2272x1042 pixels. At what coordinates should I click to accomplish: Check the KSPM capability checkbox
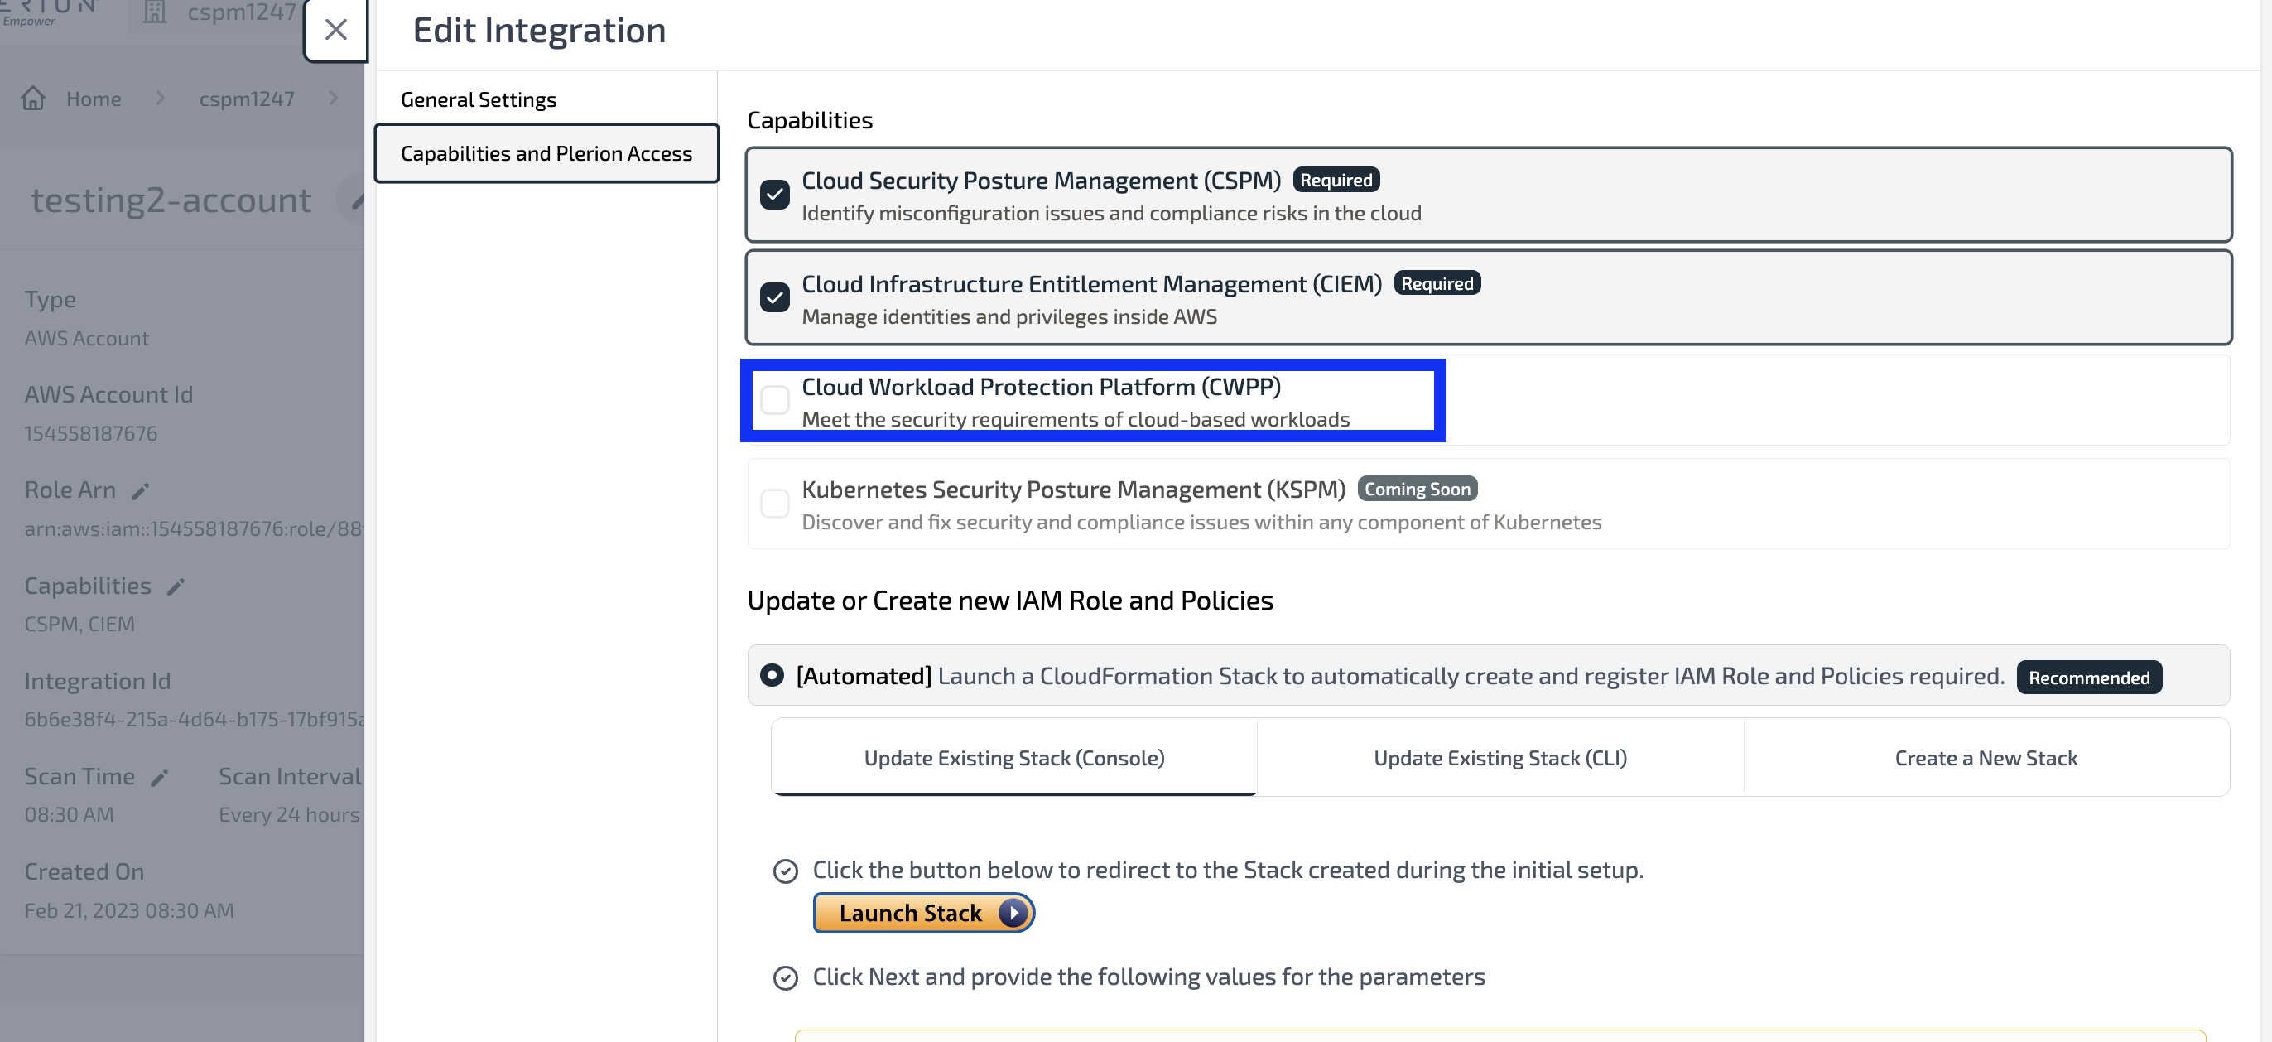[x=774, y=503]
